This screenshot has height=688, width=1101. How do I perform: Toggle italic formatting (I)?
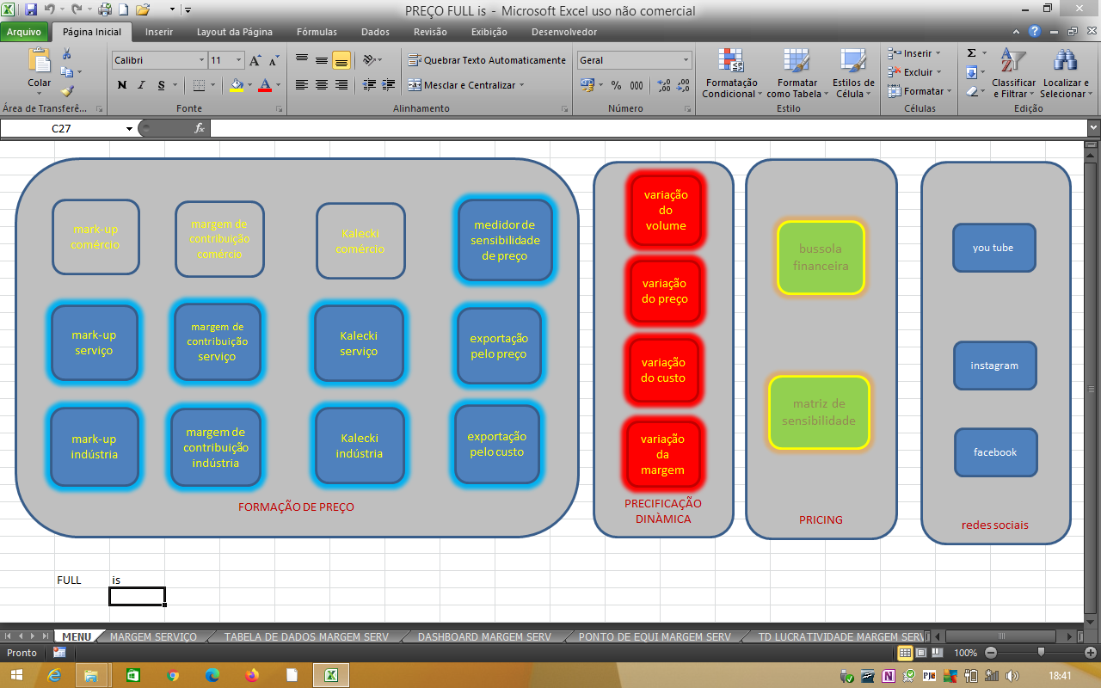click(x=142, y=85)
